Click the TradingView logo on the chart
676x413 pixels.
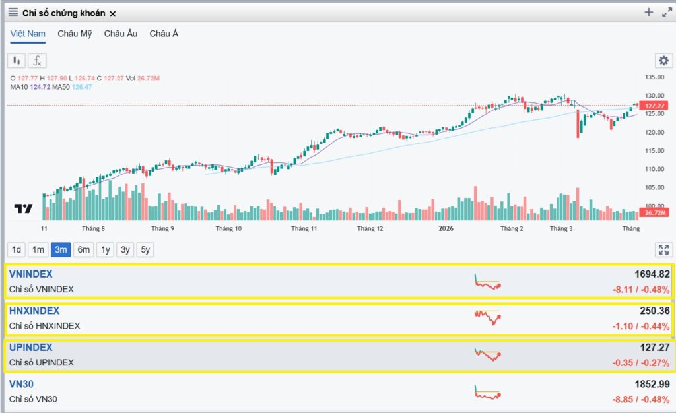coord(23,208)
